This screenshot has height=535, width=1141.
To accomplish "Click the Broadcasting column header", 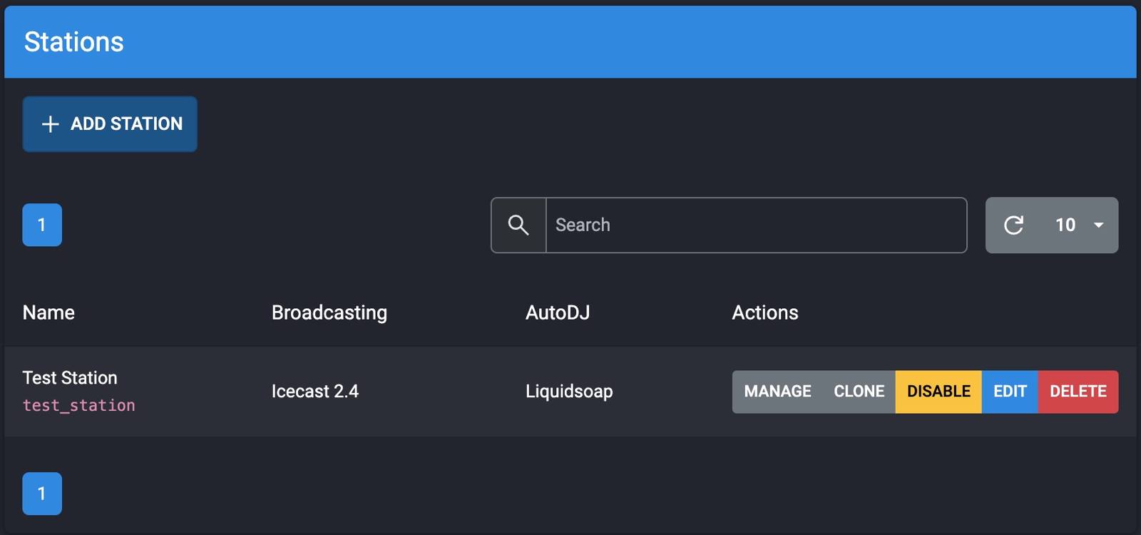I will [x=329, y=312].
